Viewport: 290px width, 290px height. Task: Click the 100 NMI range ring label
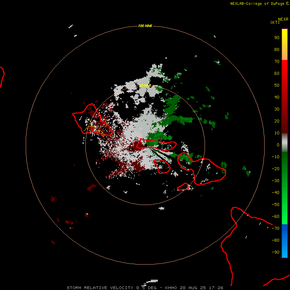[145, 26]
